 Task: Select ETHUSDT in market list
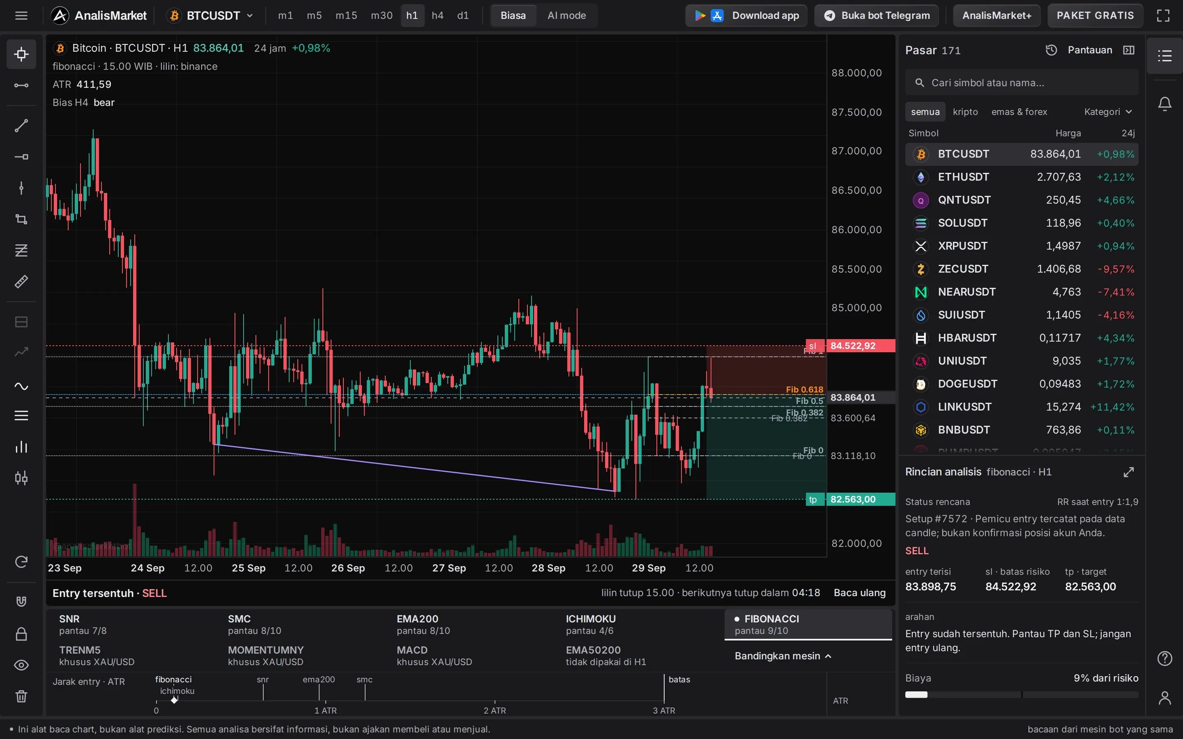(x=1022, y=177)
